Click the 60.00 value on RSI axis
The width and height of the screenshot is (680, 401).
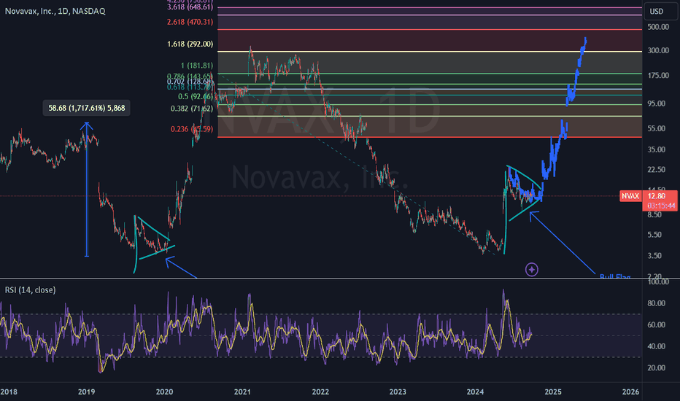coord(657,324)
